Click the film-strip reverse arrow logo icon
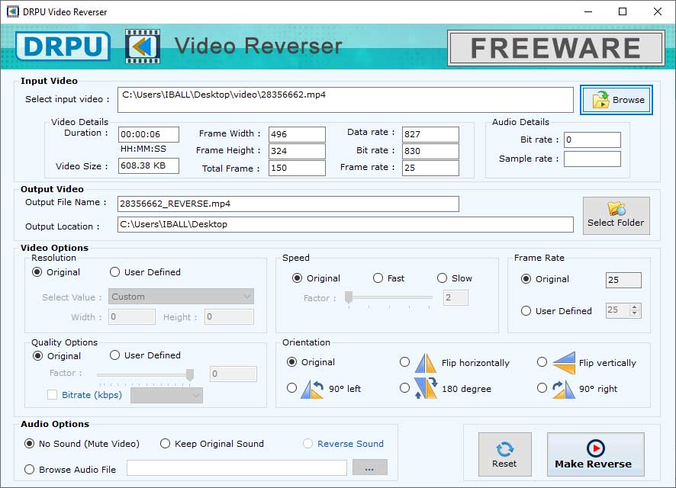 click(143, 47)
